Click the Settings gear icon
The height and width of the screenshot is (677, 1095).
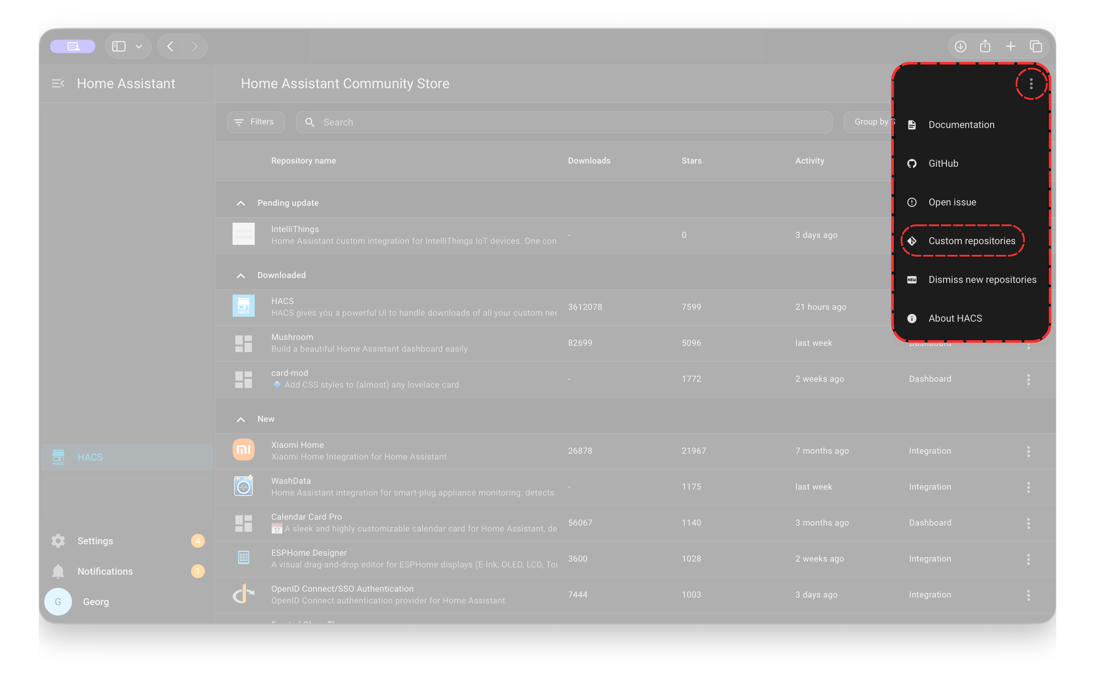point(58,541)
